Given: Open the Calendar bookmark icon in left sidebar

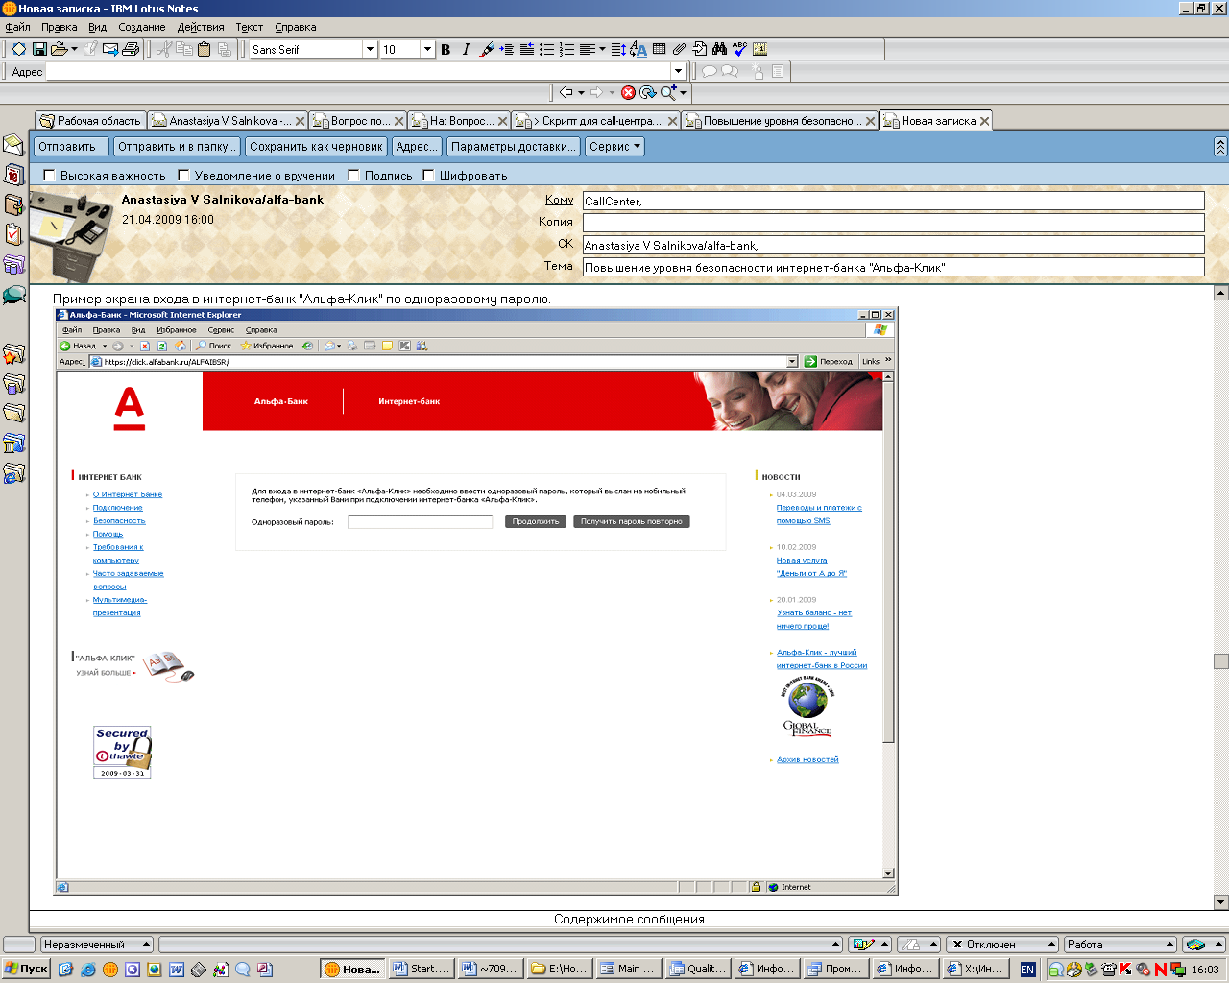Looking at the screenshot, I should (x=13, y=175).
